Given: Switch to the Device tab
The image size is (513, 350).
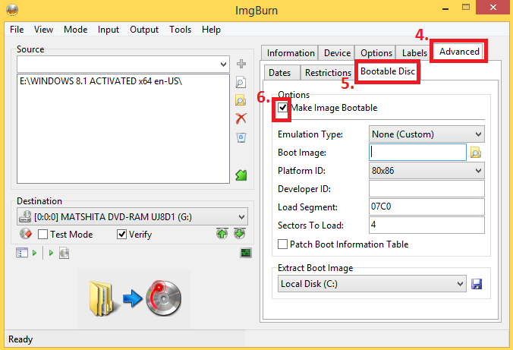Looking at the screenshot, I should click(337, 53).
